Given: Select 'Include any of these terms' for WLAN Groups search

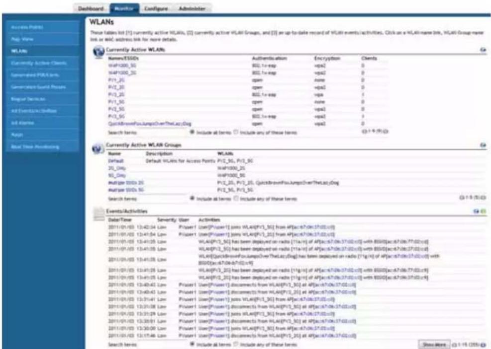Looking at the screenshot, I should tap(236, 199).
